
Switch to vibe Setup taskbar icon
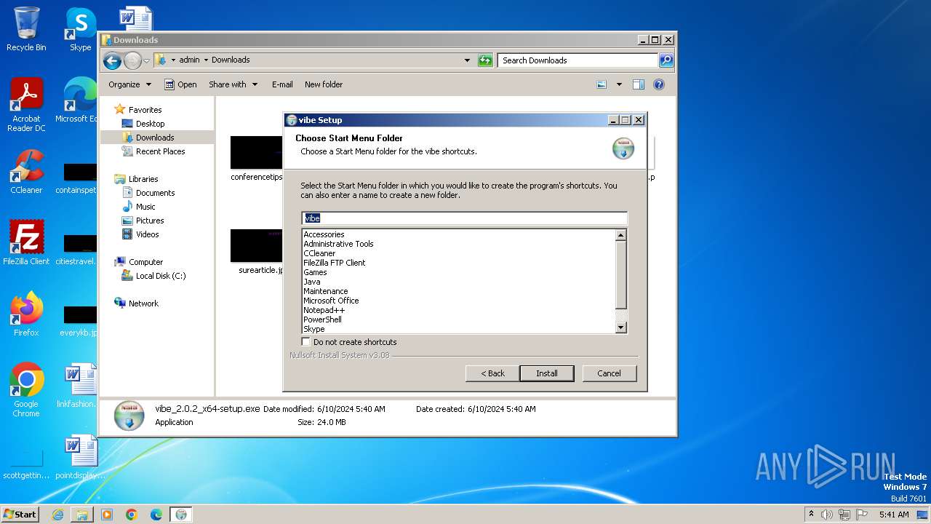pos(181,515)
